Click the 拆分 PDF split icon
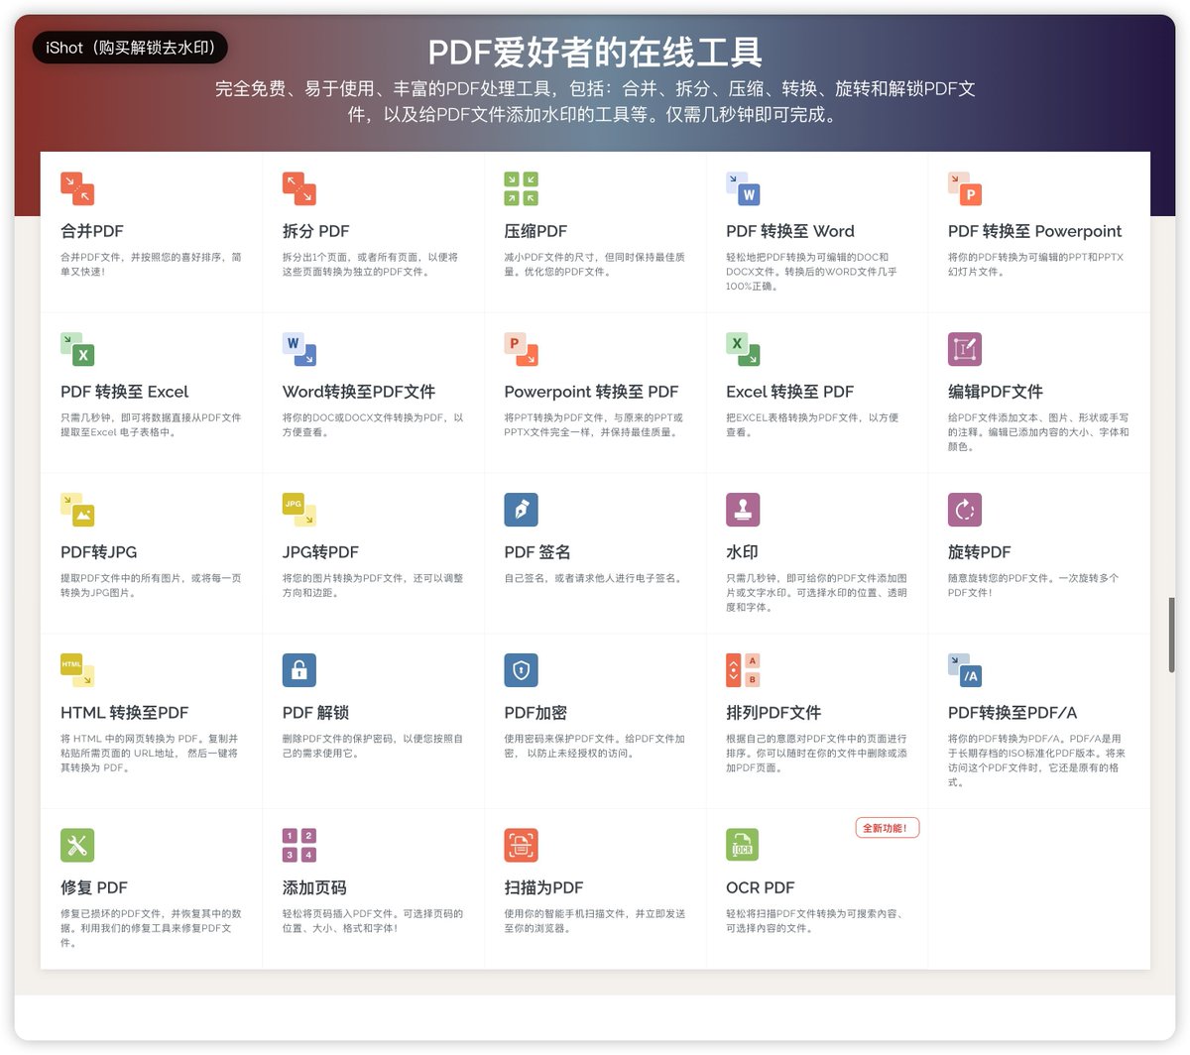Viewport: 1190px width, 1055px height. (x=299, y=188)
